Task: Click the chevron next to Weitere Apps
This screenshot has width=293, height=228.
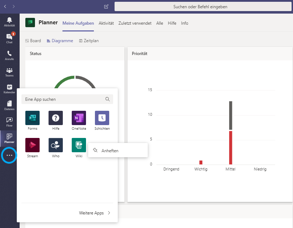Action: point(109,213)
